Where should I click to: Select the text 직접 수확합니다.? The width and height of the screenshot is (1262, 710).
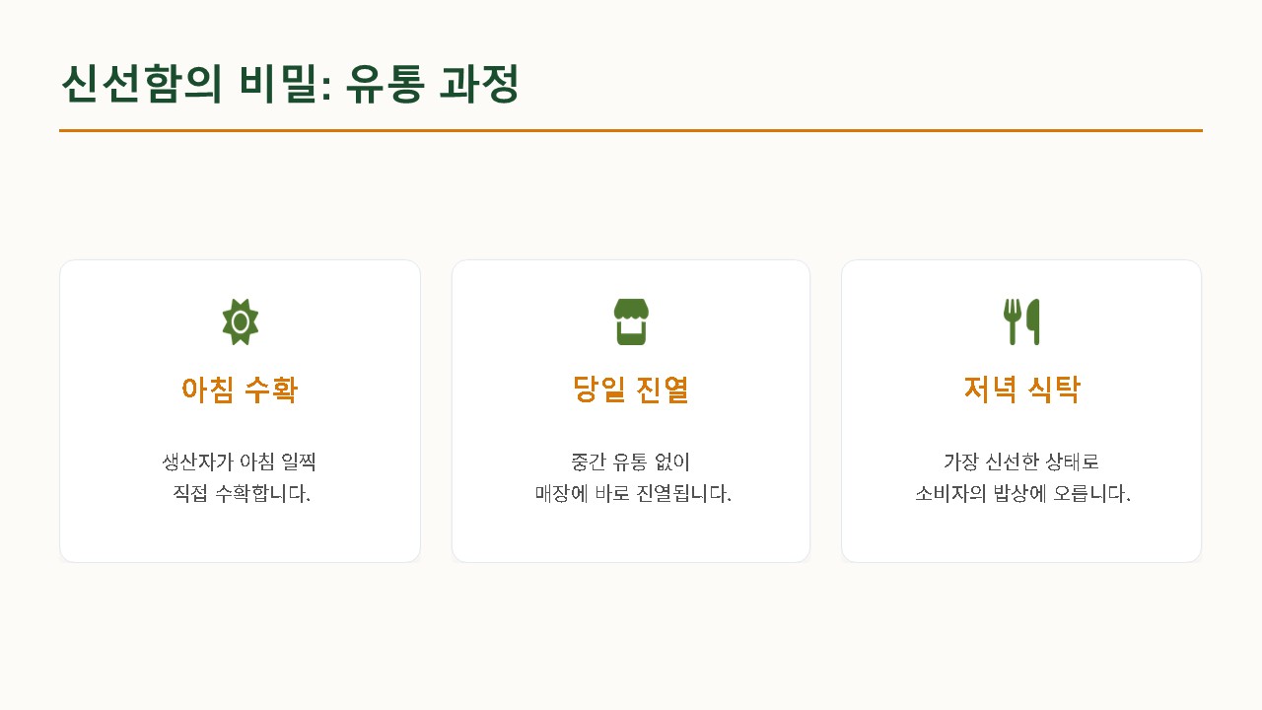(241, 493)
